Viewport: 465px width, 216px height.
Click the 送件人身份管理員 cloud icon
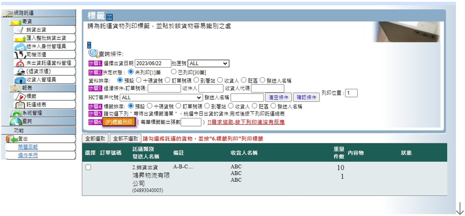point(20,46)
